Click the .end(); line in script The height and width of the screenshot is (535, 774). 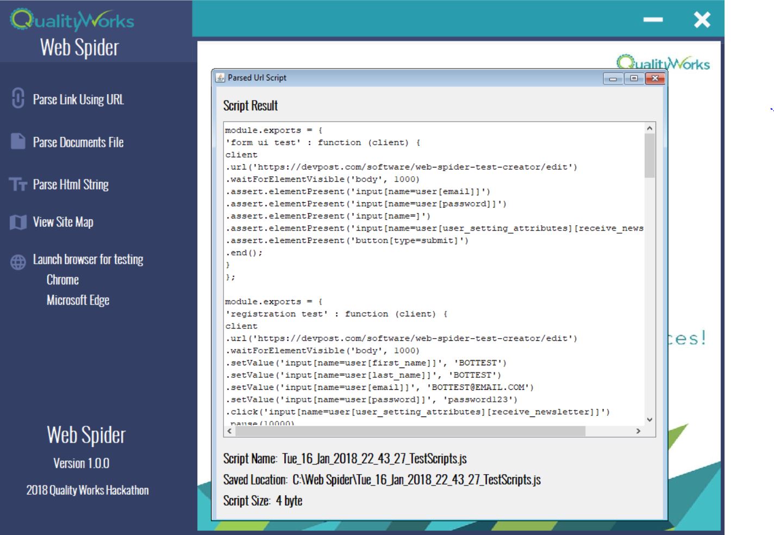click(x=244, y=253)
